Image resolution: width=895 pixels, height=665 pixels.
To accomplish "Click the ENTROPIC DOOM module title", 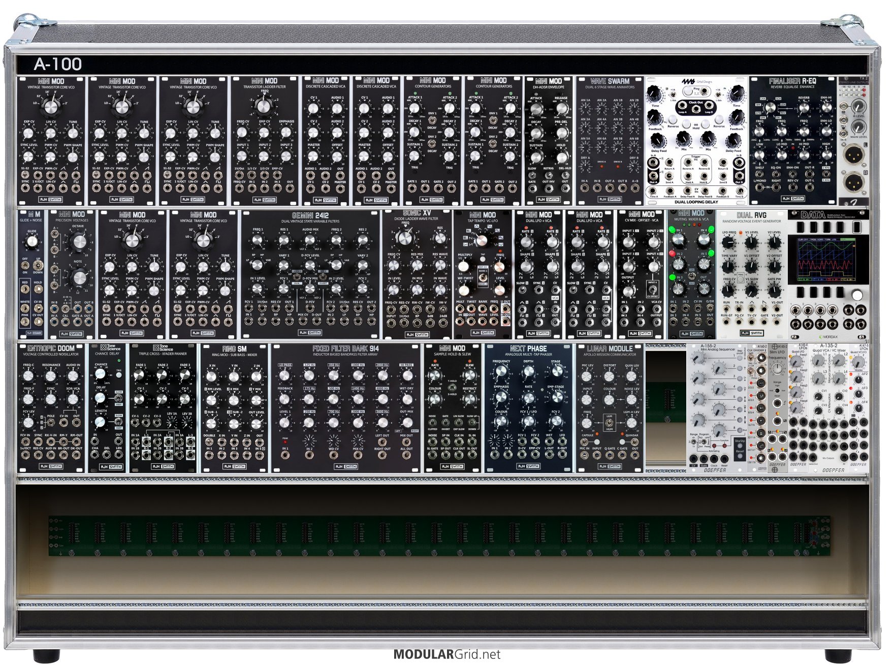I will 51,349.
